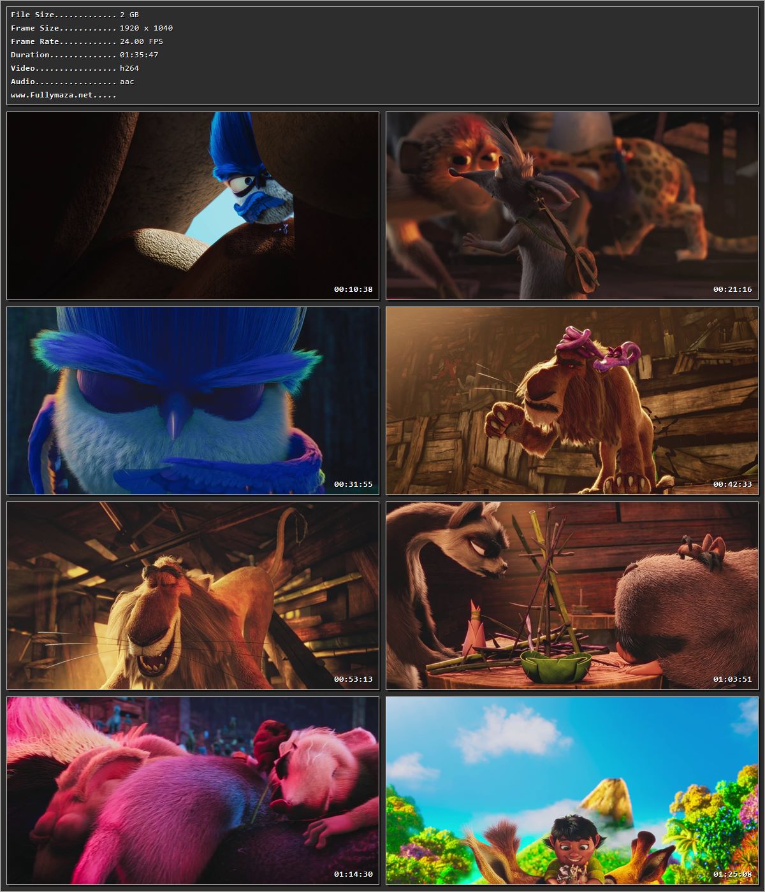The width and height of the screenshot is (765, 892).
Task: Open the thumbnail stamped 01:25:08
Action: click(572, 791)
